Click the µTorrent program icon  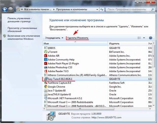tap(46, 52)
